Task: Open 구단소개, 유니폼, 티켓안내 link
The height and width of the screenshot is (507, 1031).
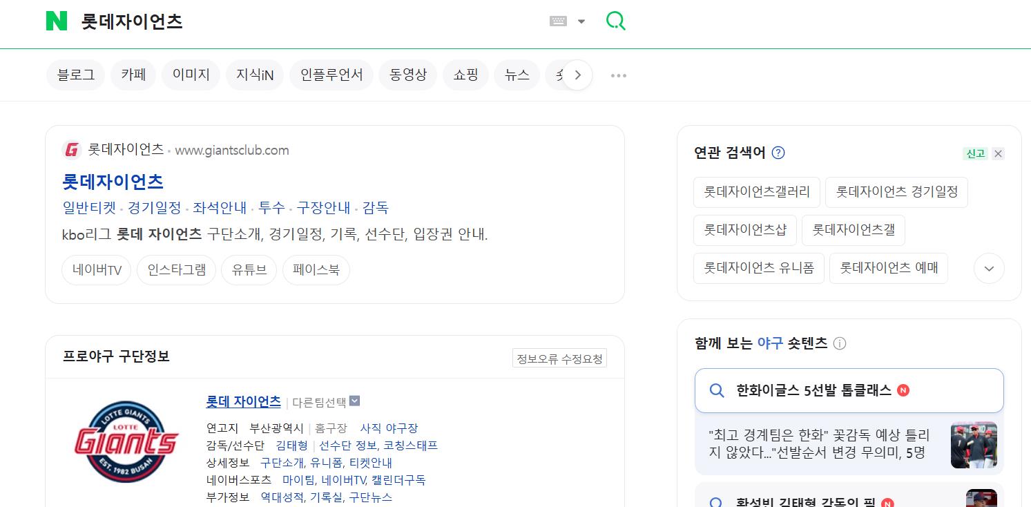Action: click(326, 463)
